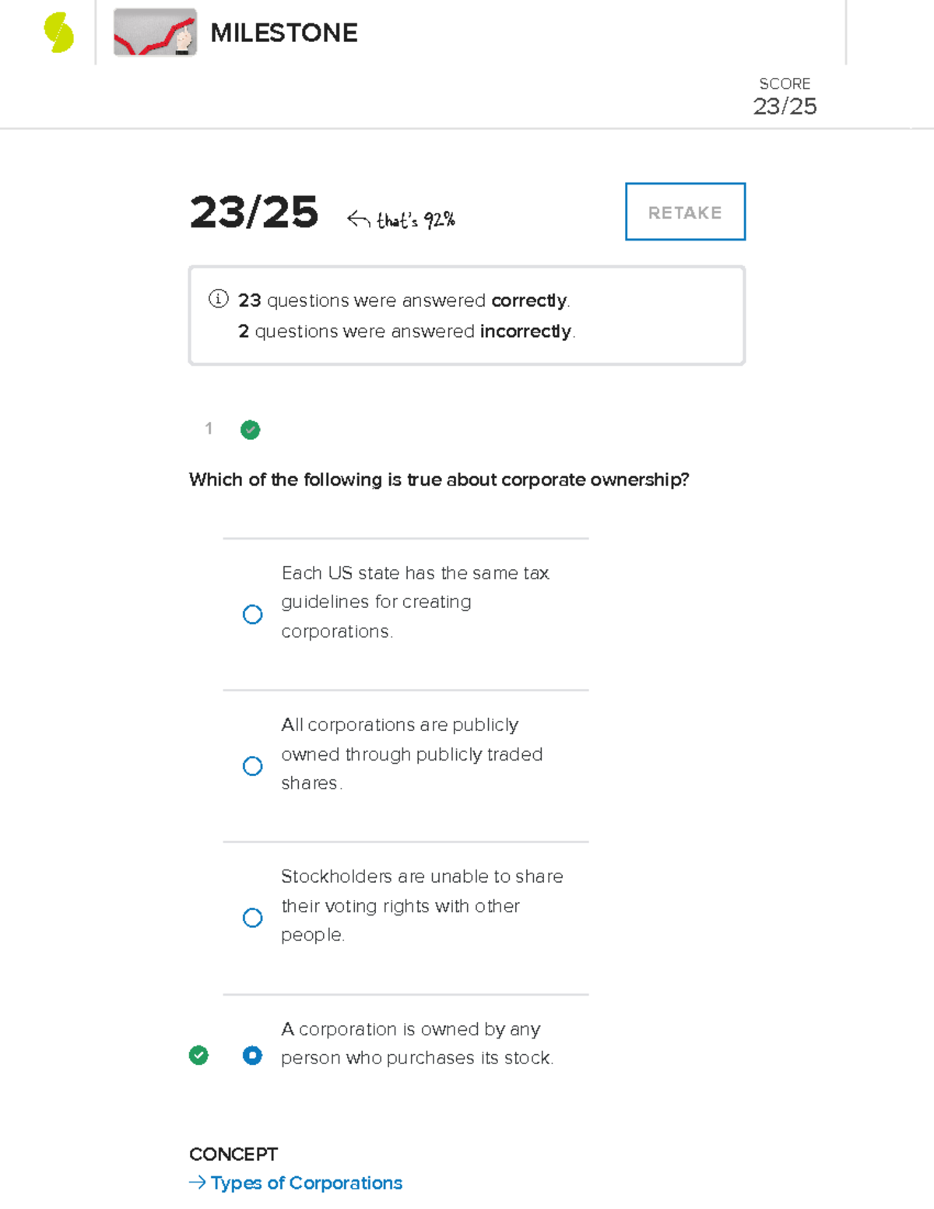This screenshot has width=934, height=1209.
Task: Select 'Stockholders are unable to share' option
Action: click(x=252, y=918)
